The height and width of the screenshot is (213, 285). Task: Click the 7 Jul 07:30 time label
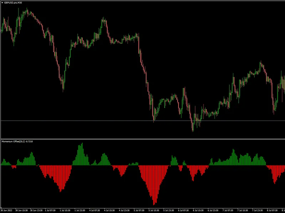tap(228, 211)
